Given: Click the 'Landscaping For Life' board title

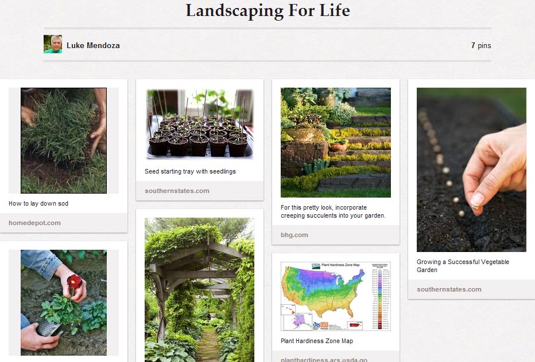Looking at the screenshot, I should pyautogui.click(x=267, y=11).
